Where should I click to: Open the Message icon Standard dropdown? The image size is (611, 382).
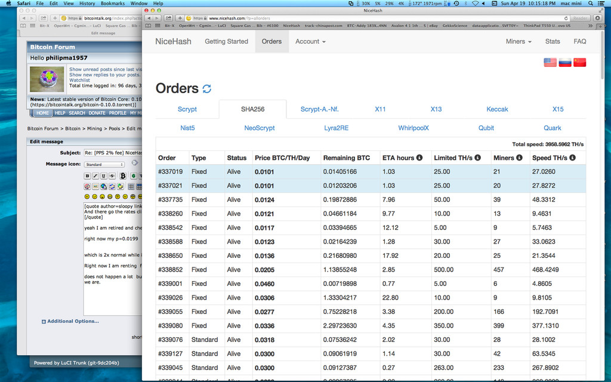[x=104, y=165]
